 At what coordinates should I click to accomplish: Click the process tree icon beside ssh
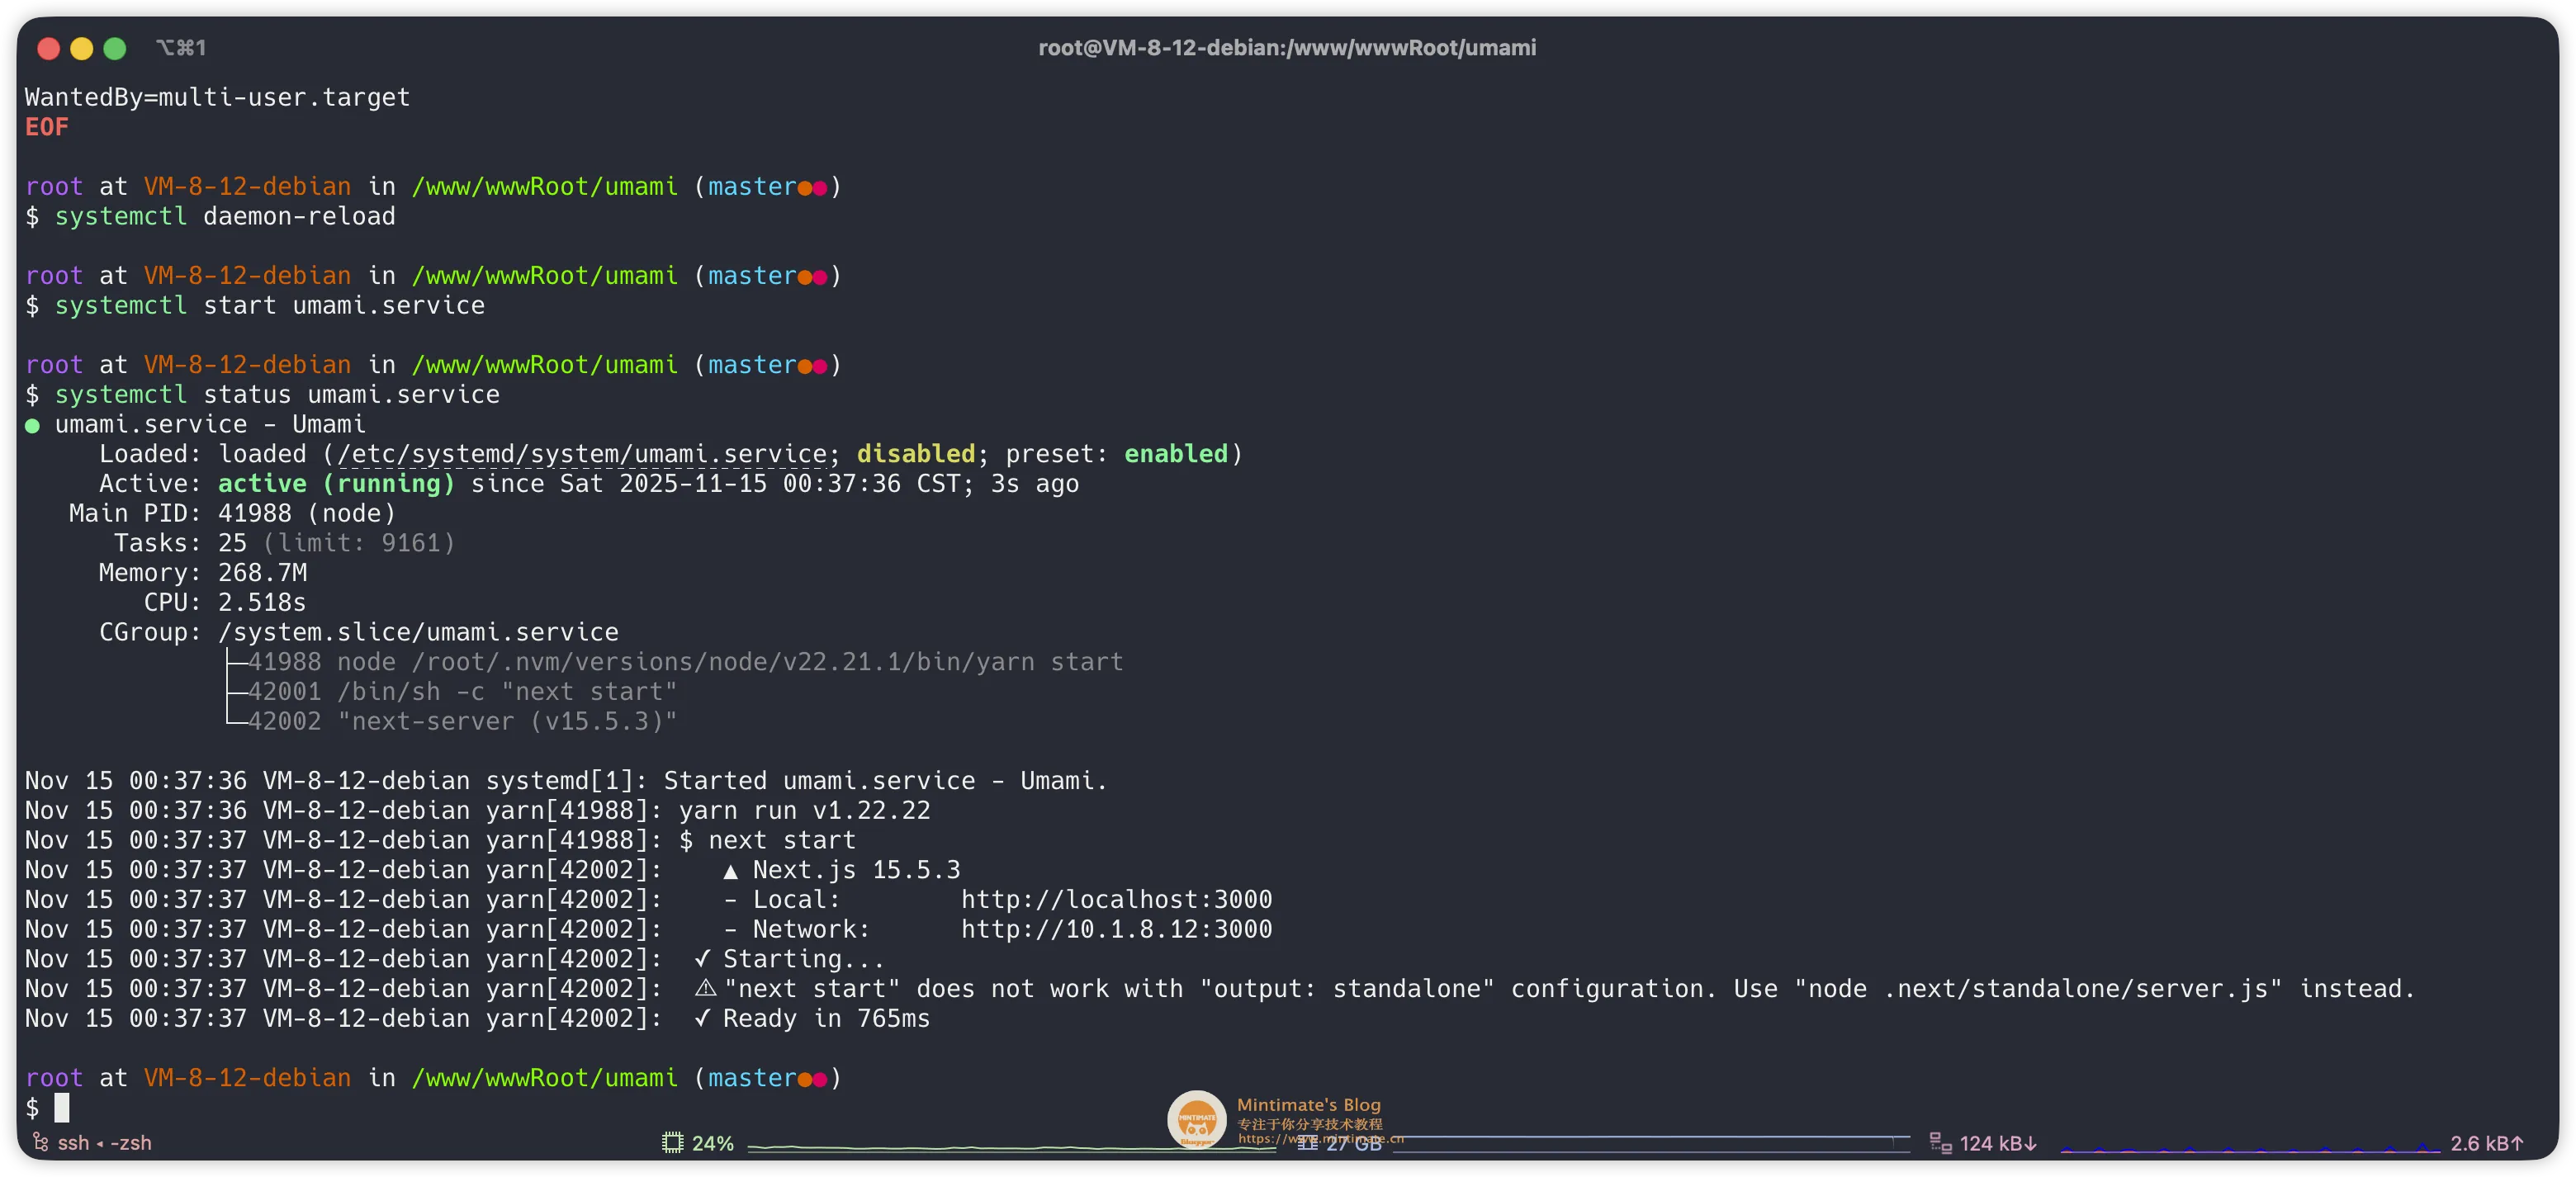(40, 1142)
